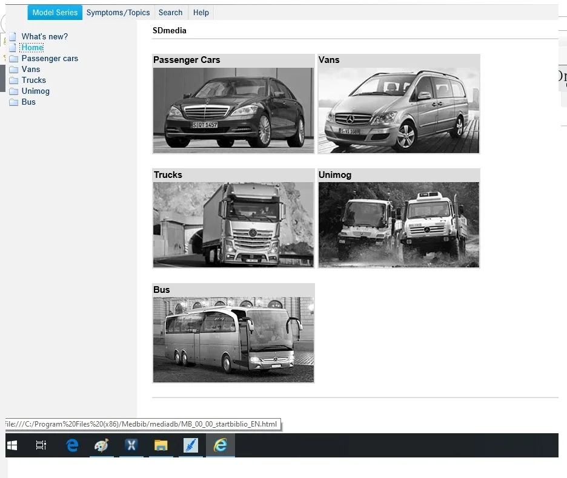This screenshot has height=478, width=567.
Task: Click the Unimog folder icon in sidebar
Action: click(13, 91)
